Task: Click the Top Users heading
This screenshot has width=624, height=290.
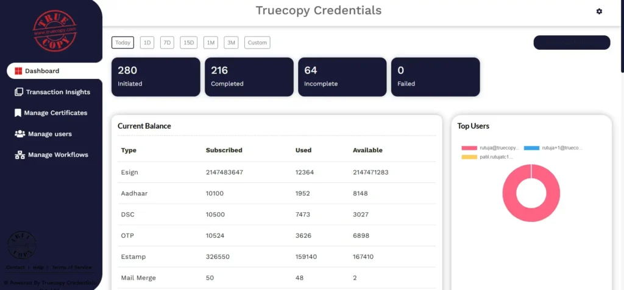Action: click(473, 126)
